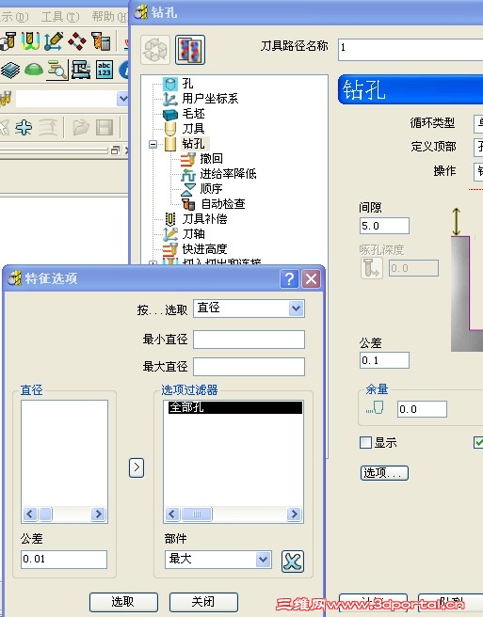Open the 部件 dropdown showing 最大
Screen dimensions: 483x617
click(x=263, y=559)
